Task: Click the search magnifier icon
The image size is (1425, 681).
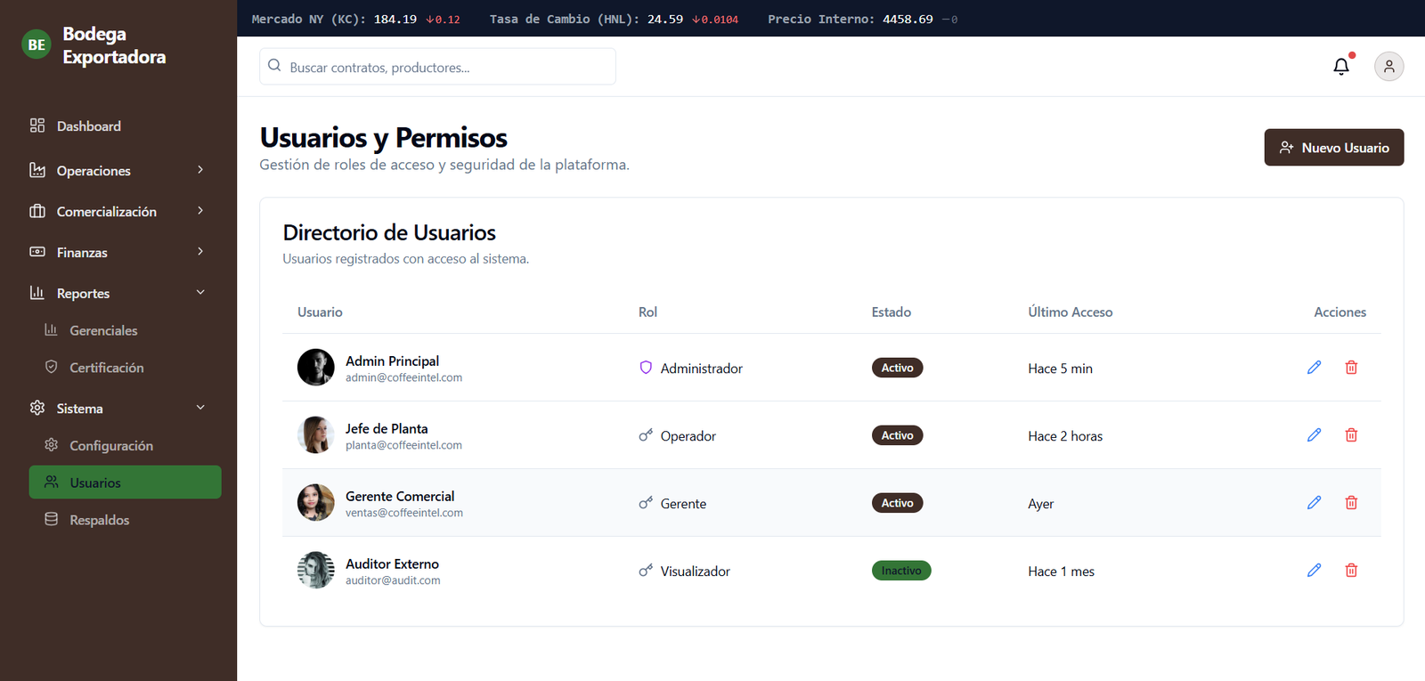Action: coord(274,66)
